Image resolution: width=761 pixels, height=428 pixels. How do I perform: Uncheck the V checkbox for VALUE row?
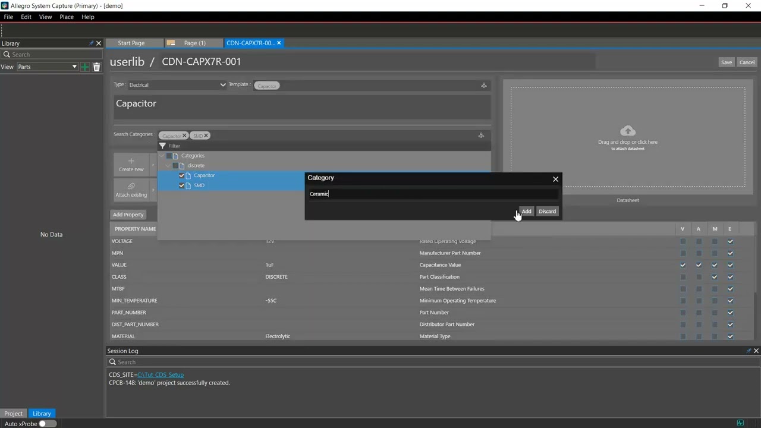click(683, 265)
